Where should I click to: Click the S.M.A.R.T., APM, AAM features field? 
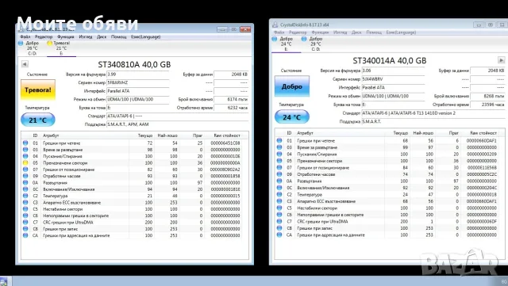coord(178,124)
